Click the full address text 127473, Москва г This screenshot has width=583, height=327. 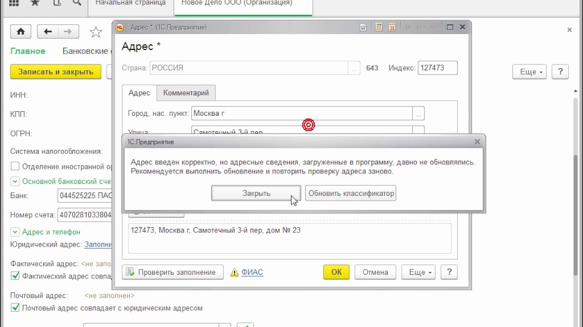coord(215,230)
